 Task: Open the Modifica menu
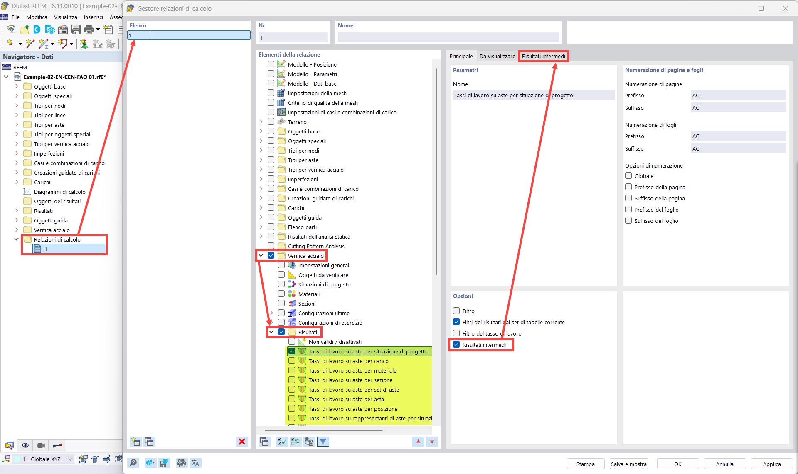click(x=37, y=17)
